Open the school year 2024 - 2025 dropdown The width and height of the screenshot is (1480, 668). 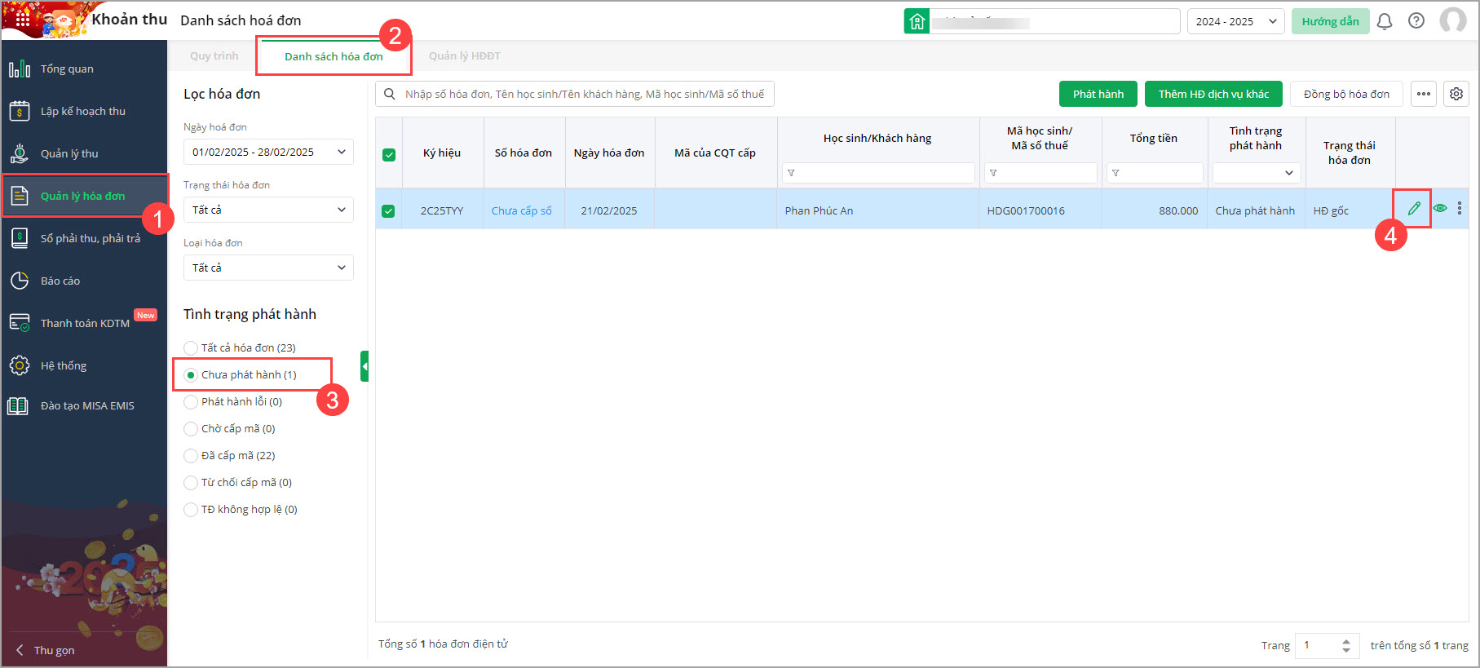1235,21
